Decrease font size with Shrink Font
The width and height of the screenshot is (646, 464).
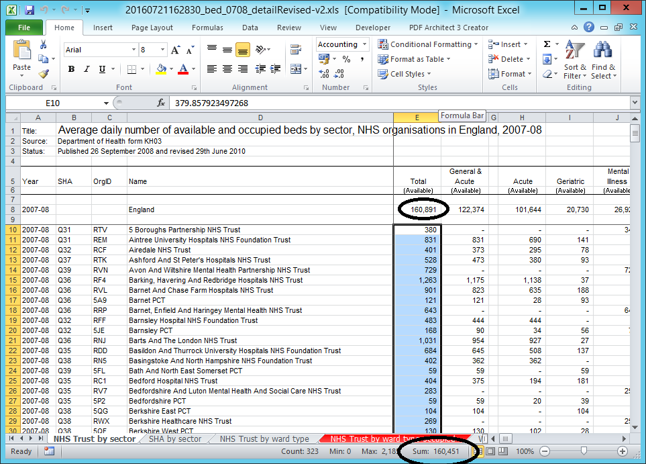click(x=190, y=50)
